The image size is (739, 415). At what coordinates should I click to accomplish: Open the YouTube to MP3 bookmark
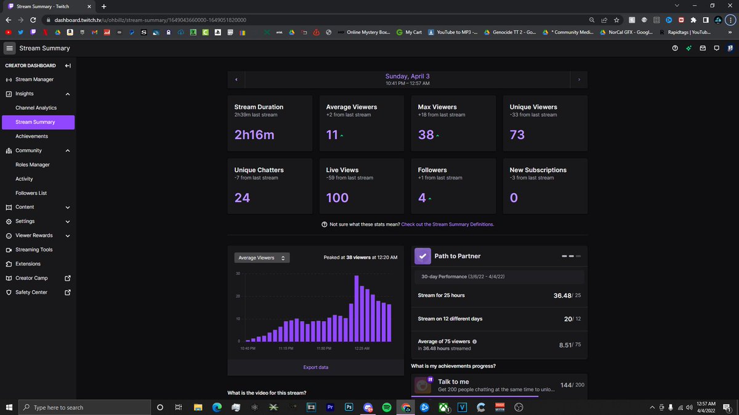(x=453, y=32)
